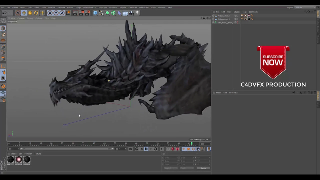Pick the Rotate tool in top toolbar
This screenshot has width=320, height=180.
36,13
